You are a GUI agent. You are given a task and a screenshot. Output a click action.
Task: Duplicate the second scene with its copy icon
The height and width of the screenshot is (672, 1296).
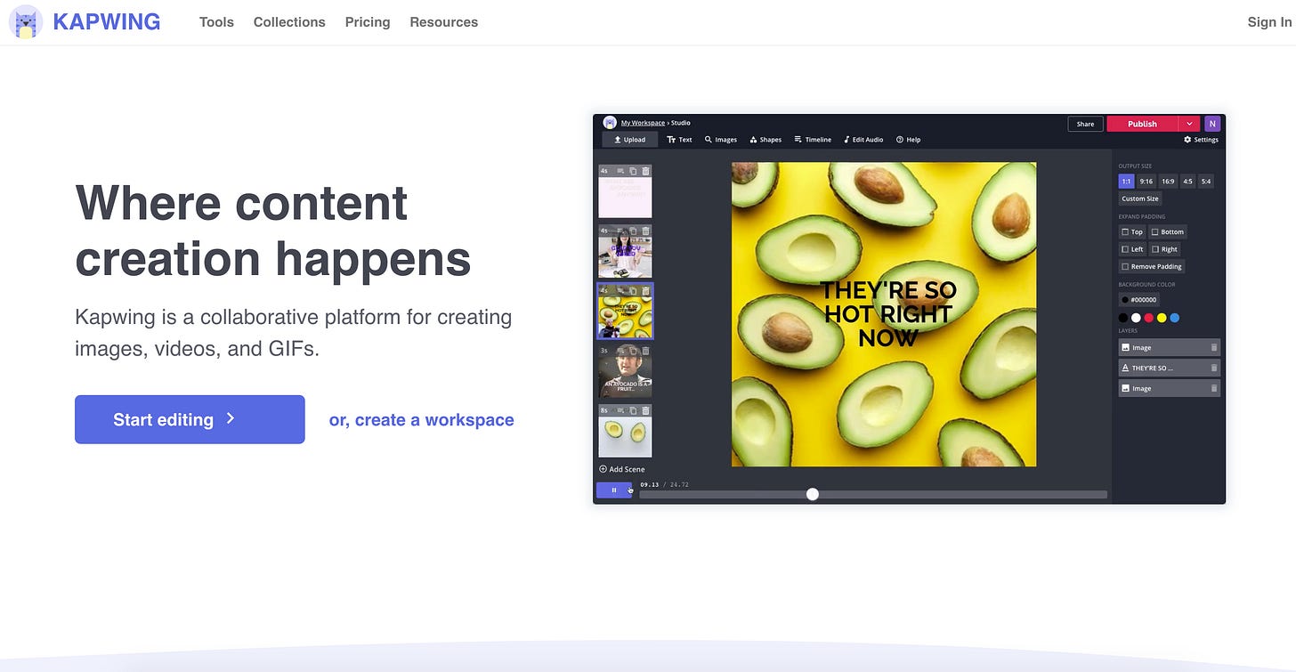633,231
